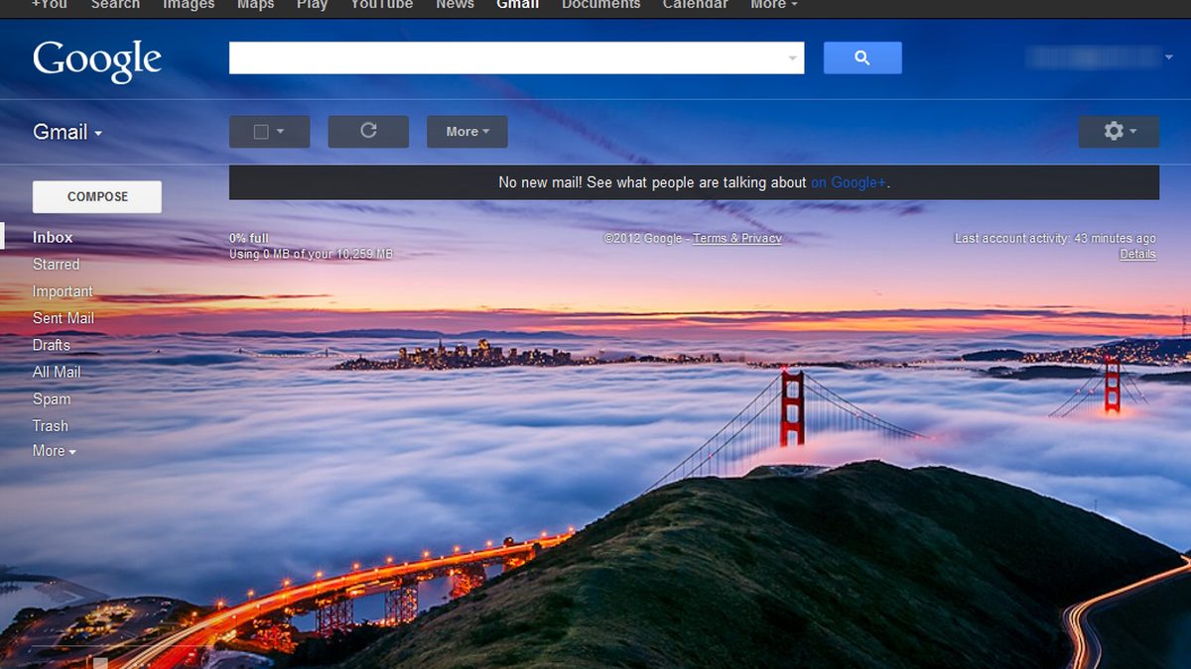The image size is (1191, 669).
Task: Click the blue search magnifier button
Action: 862,57
